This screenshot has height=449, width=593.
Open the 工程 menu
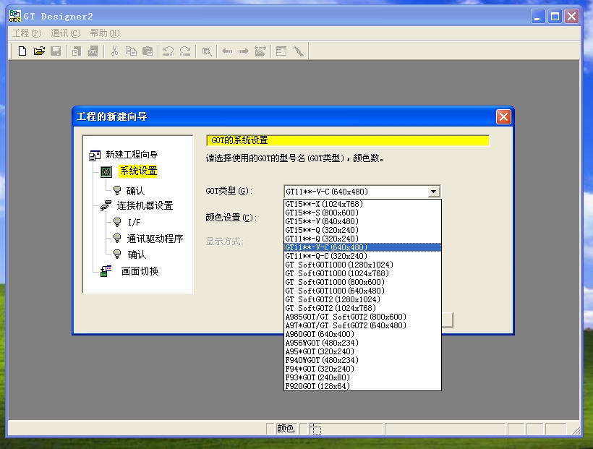point(25,33)
